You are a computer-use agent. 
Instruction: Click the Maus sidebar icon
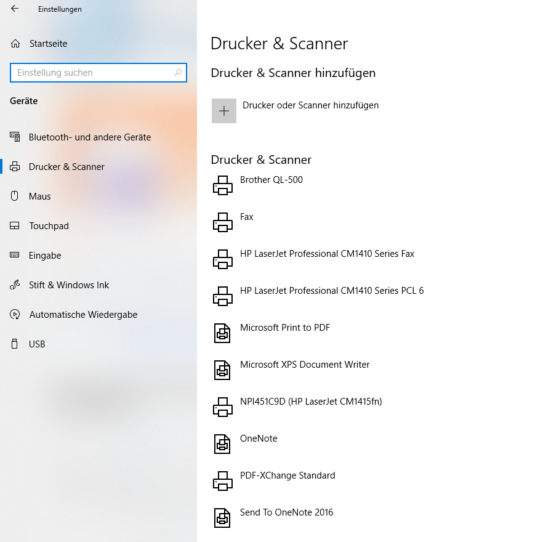pyautogui.click(x=15, y=196)
